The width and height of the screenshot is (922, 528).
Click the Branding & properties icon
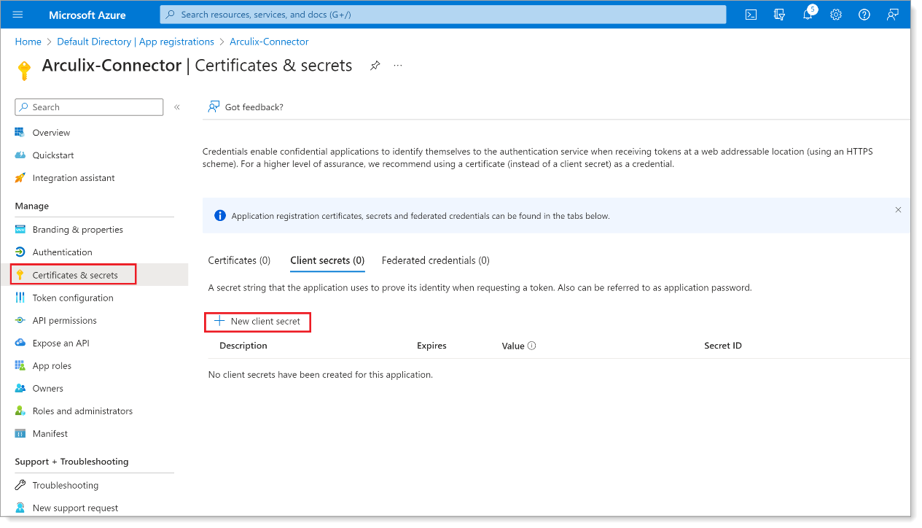point(20,230)
